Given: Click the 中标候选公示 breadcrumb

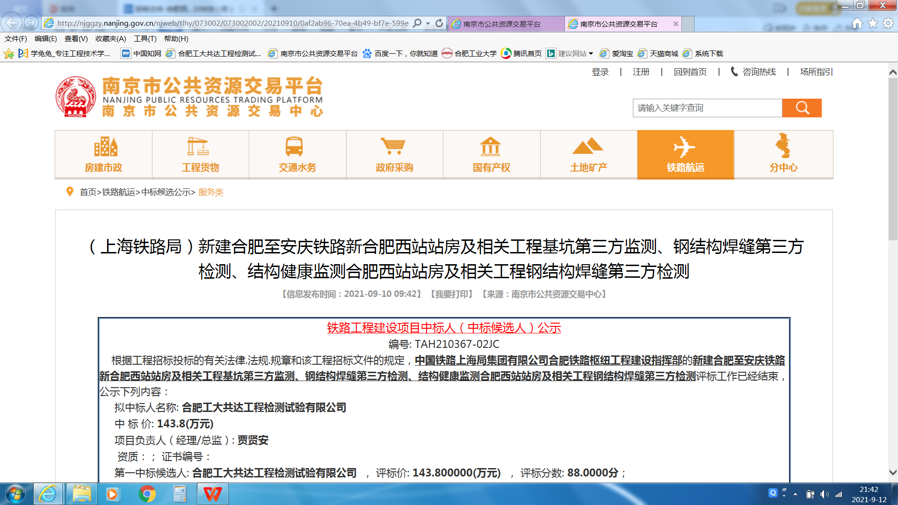Looking at the screenshot, I should pos(166,192).
